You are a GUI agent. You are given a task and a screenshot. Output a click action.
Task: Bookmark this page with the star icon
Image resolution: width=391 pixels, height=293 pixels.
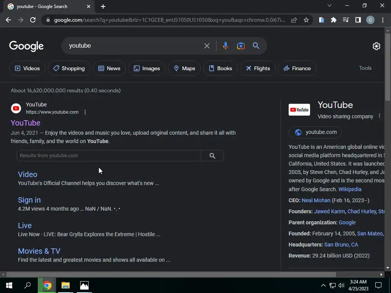pyautogui.click(x=306, y=20)
